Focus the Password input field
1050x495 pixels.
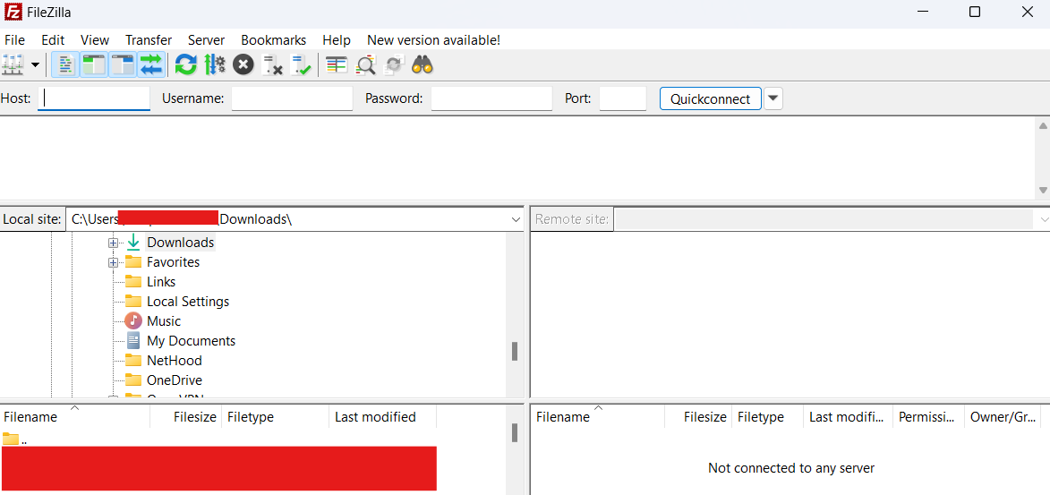coord(491,98)
